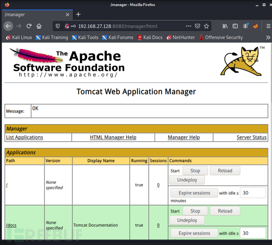Open the Firefox account icon
The image size is (272, 245).
pyautogui.click(x=246, y=26)
